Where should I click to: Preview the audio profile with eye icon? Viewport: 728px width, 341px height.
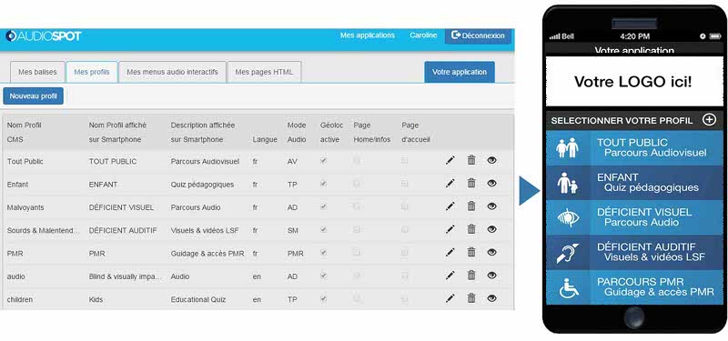[x=492, y=276]
